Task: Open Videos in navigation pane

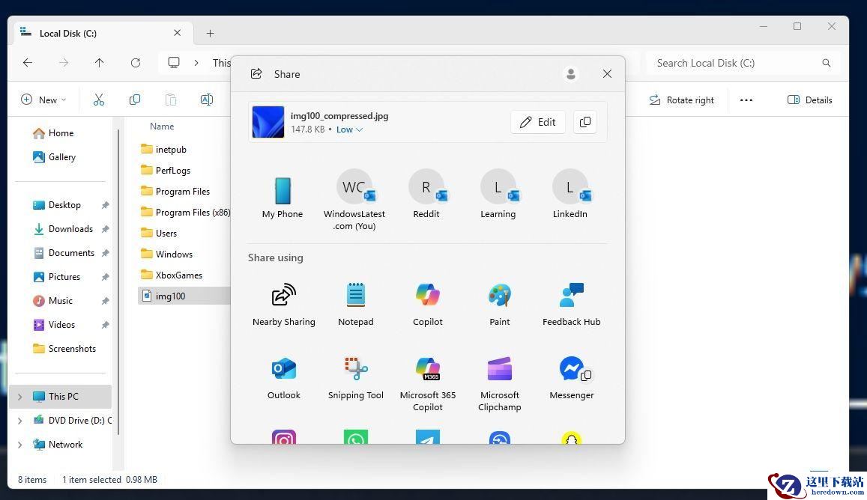Action: click(x=54, y=325)
